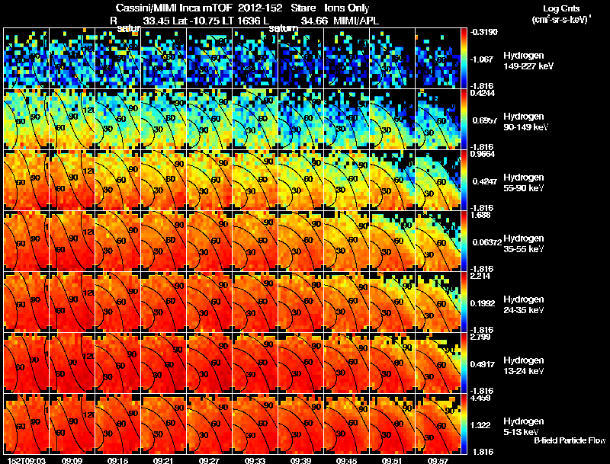Open the 09:15 panel in the 24-35 keV row

tap(118, 302)
